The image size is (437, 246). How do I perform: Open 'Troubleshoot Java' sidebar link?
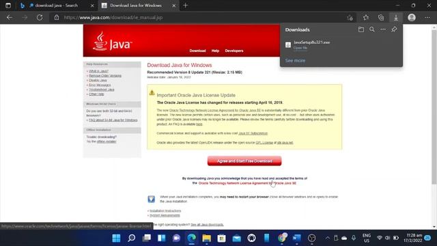point(102,90)
